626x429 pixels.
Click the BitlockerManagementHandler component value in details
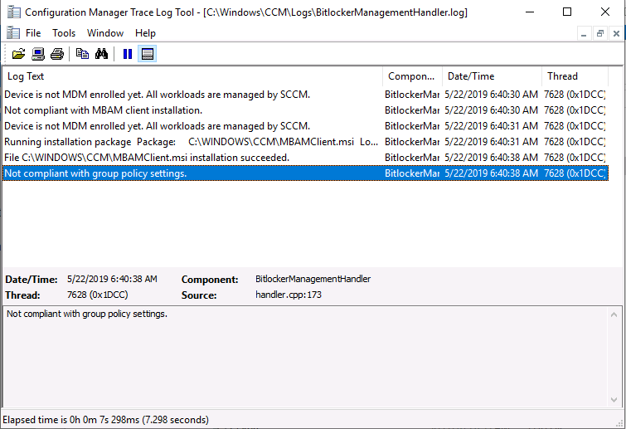point(313,279)
